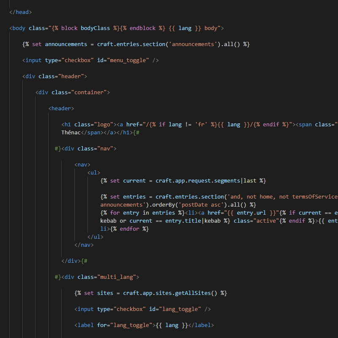Click the 'entries' variable after set
The height and width of the screenshot is (338, 338).
click(134, 197)
